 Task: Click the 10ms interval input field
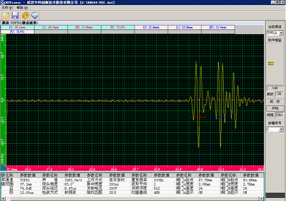point(279,115)
